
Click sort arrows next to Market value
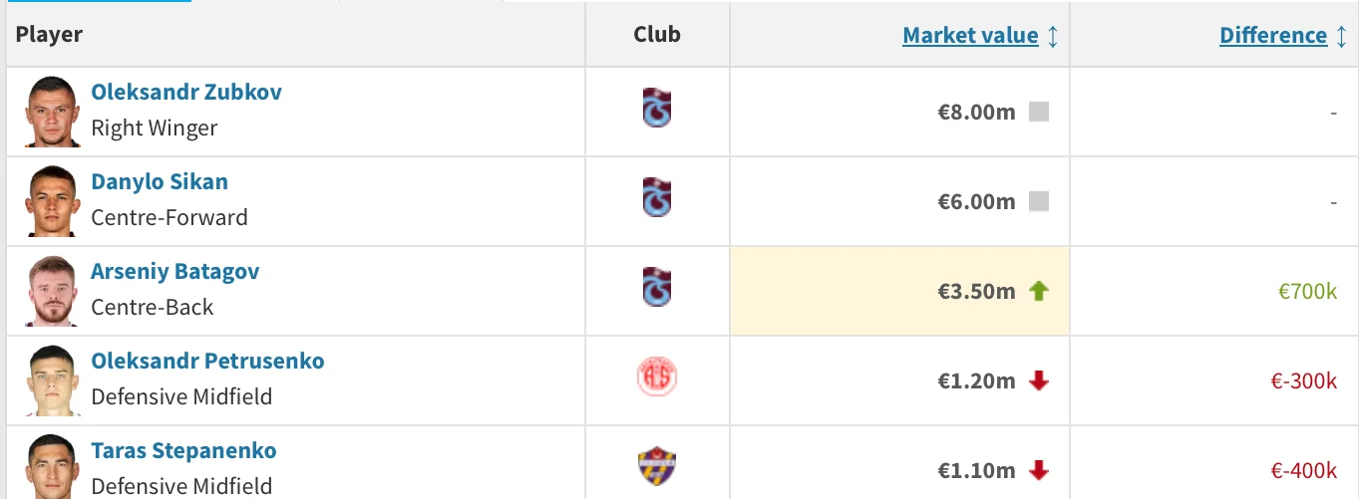click(1053, 37)
